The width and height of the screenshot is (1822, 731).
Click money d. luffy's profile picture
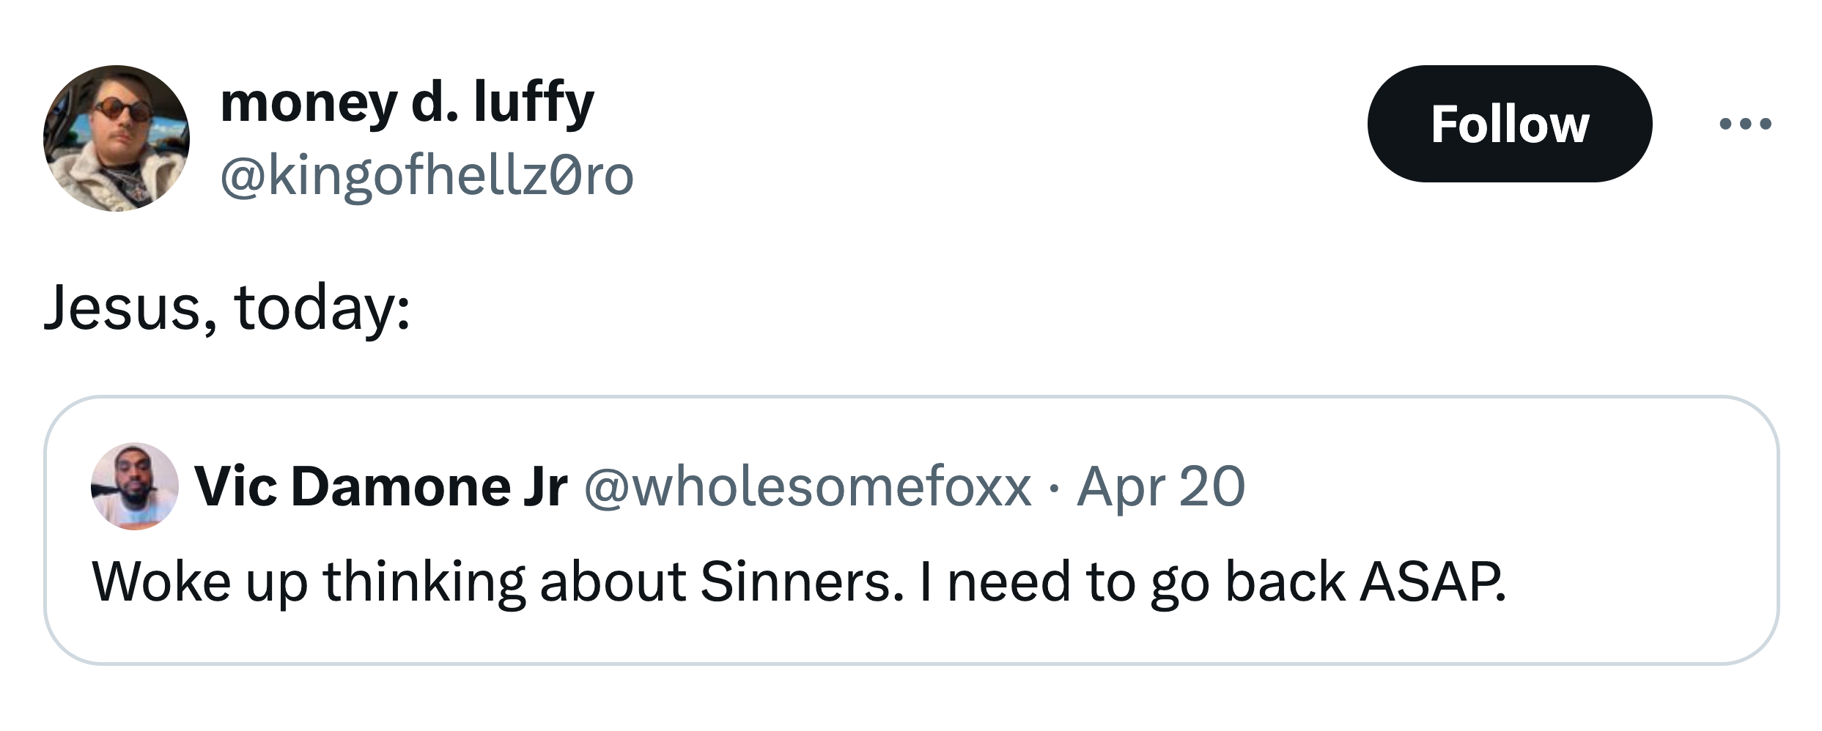point(117,138)
